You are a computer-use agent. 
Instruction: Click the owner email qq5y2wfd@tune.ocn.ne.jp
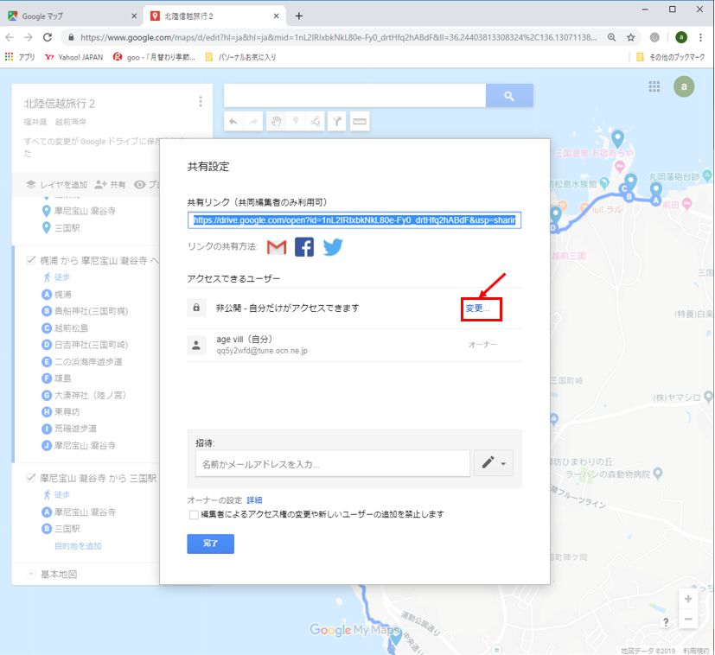[x=262, y=351]
